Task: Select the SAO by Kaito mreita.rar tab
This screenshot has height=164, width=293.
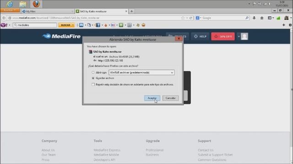Action: click(x=100, y=11)
